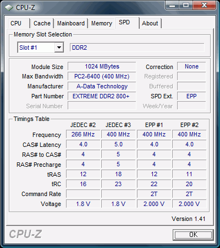Switch to the CPU tab
The image size is (220, 248).
[18, 23]
